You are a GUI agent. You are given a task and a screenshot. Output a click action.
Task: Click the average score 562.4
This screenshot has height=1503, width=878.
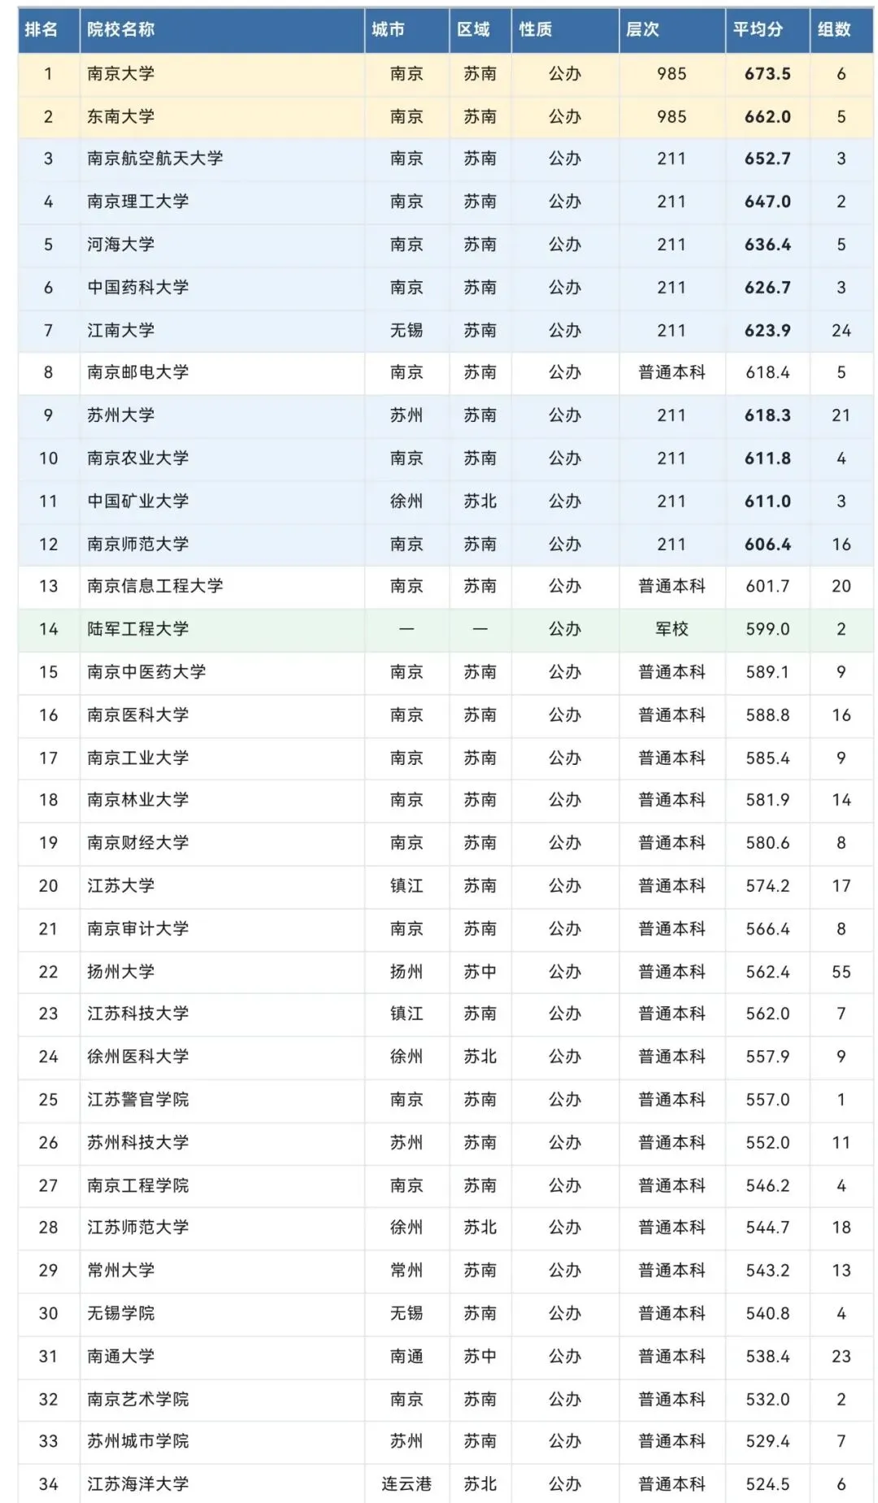[767, 973]
